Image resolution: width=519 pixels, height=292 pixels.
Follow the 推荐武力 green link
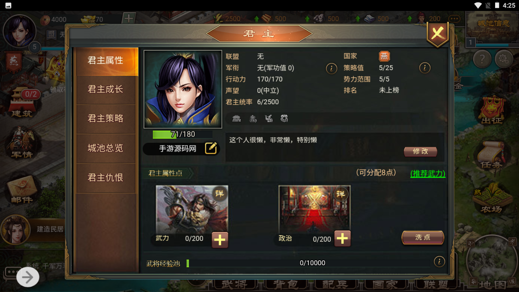(428, 174)
